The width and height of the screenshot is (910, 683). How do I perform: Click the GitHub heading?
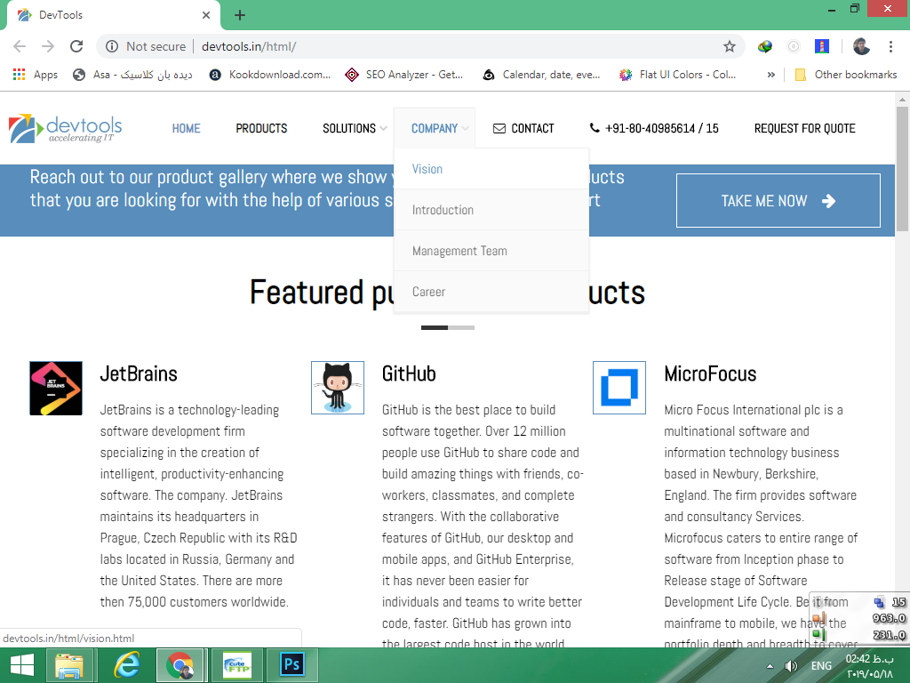click(x=409, y=374)
